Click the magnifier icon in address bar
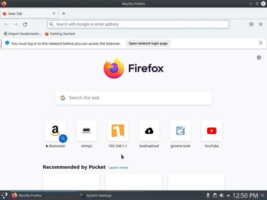This screenshot has height=200, width=267. pos(51,24)
